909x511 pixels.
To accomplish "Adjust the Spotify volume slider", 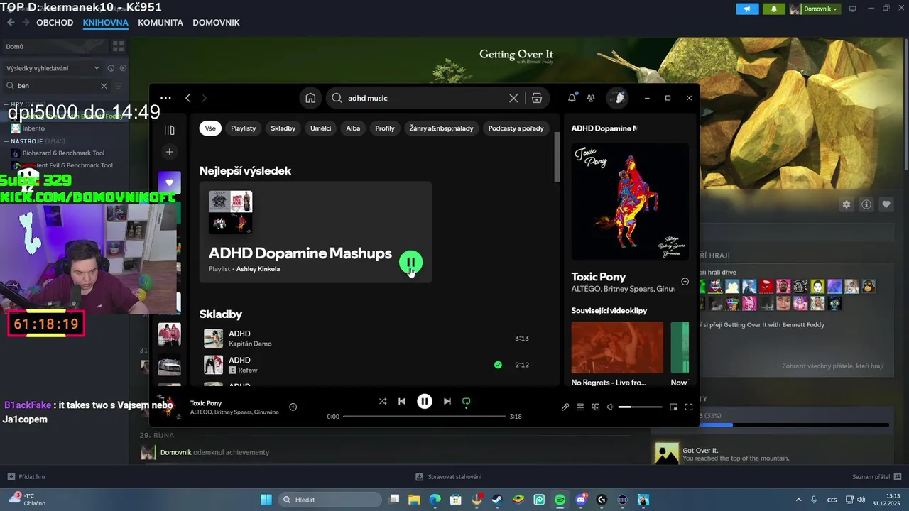I will (x=641, y=407).
